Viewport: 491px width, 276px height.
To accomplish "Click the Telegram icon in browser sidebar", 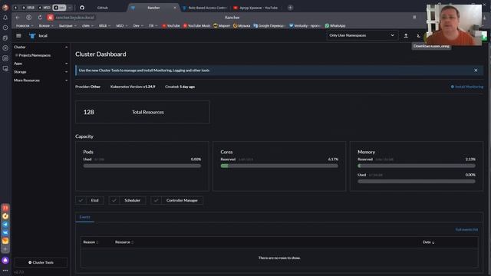I will 5,225.
